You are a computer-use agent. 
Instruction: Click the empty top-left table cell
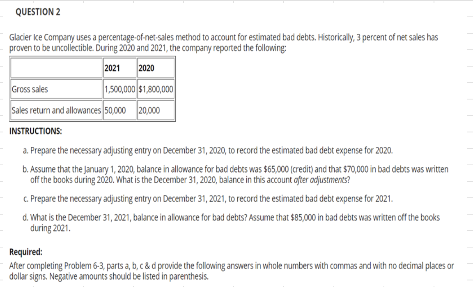click(56, 68)
